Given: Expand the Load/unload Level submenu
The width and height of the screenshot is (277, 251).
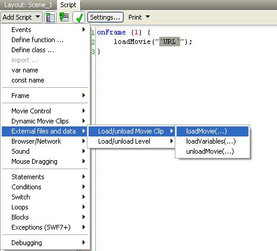Looking at the screenshot, I should coord(131,141).
